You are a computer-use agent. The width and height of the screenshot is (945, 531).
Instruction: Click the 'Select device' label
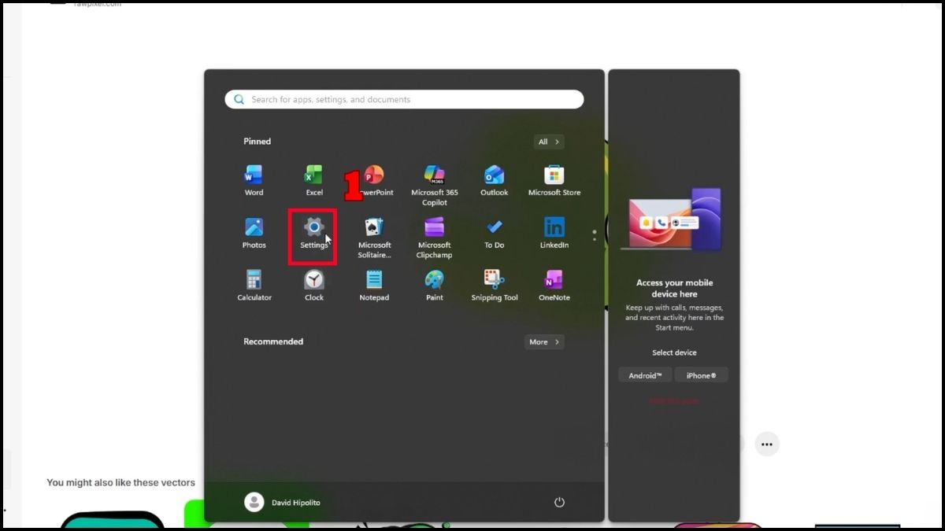674,352
